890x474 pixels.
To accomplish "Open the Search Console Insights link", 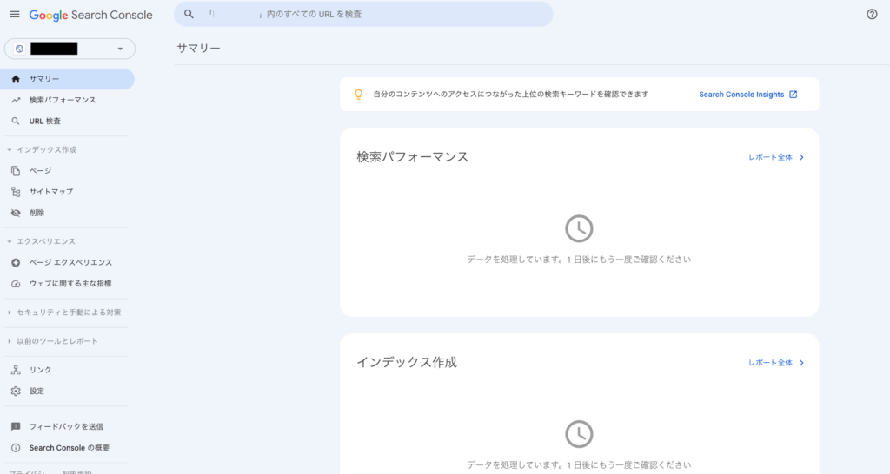I will click(x=741, y=95).
